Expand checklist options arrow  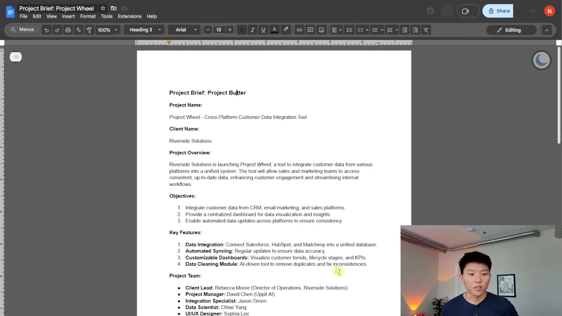point(367,30)
